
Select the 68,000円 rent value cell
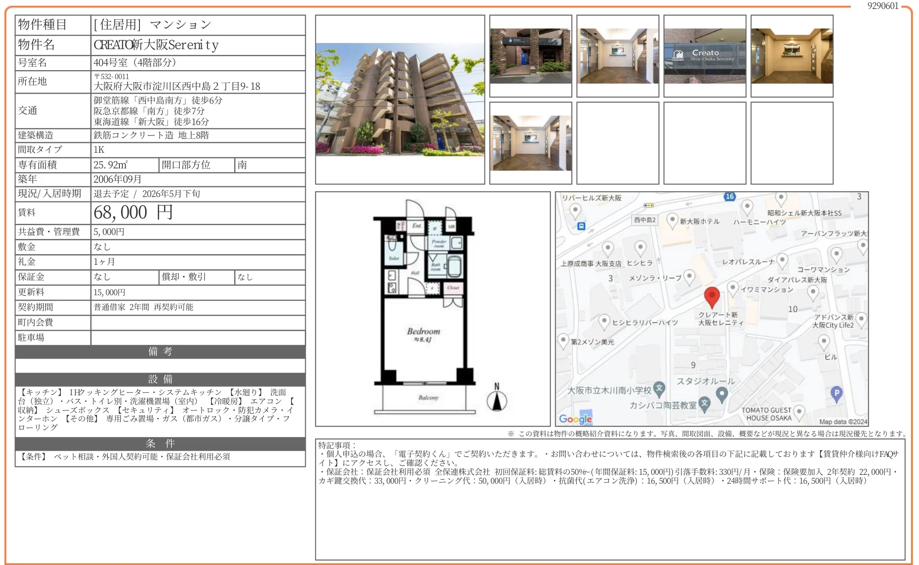133,213
